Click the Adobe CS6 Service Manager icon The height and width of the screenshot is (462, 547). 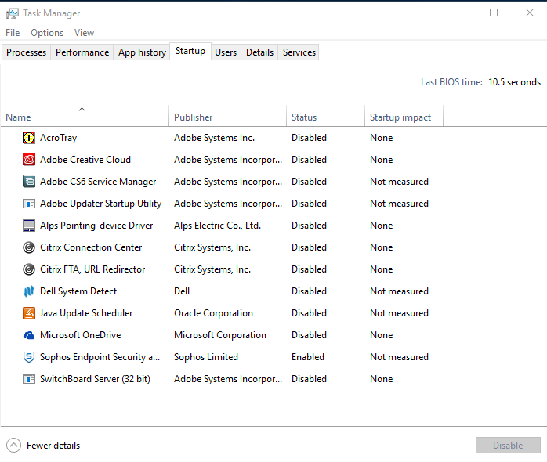coord(29,182)
